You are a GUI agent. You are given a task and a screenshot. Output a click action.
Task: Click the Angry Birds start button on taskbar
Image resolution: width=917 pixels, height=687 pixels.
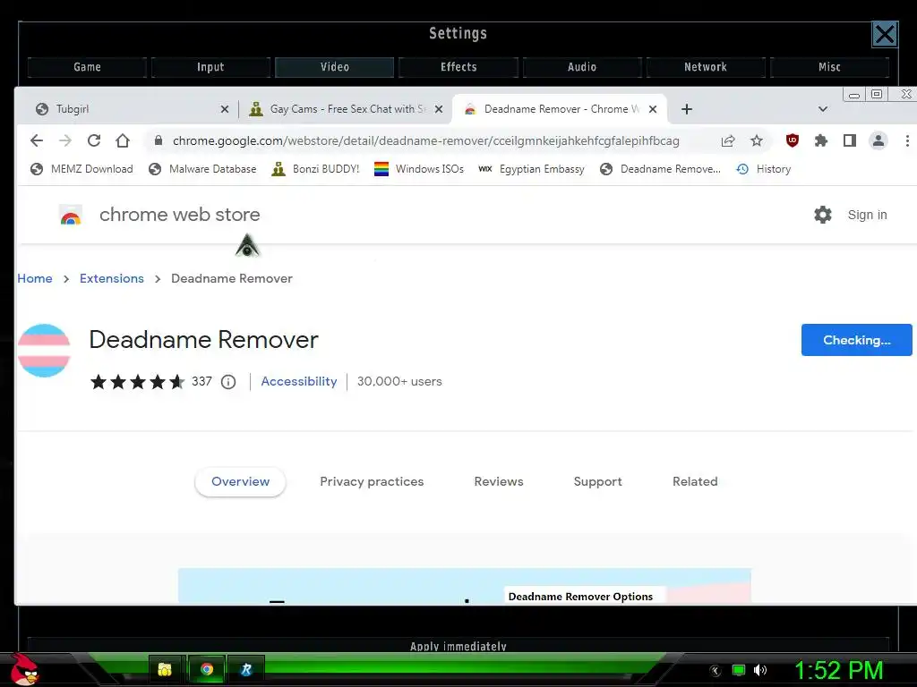click(x=24, y=669)
